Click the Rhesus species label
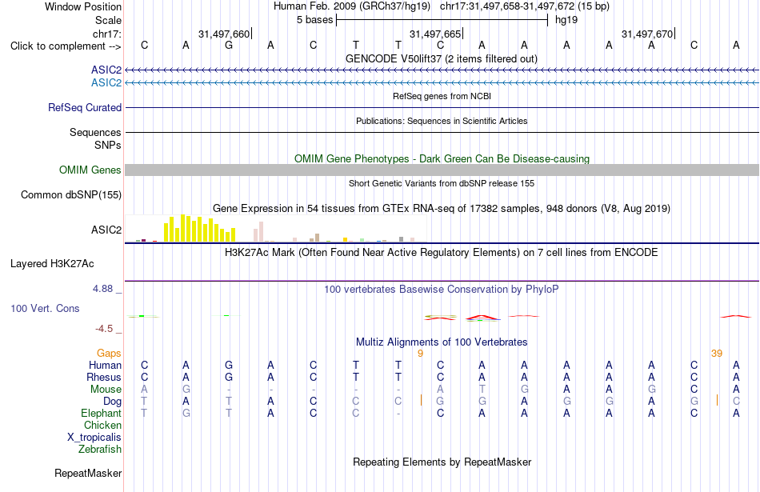Screen dimensions: 760x492 coord(104,377)
